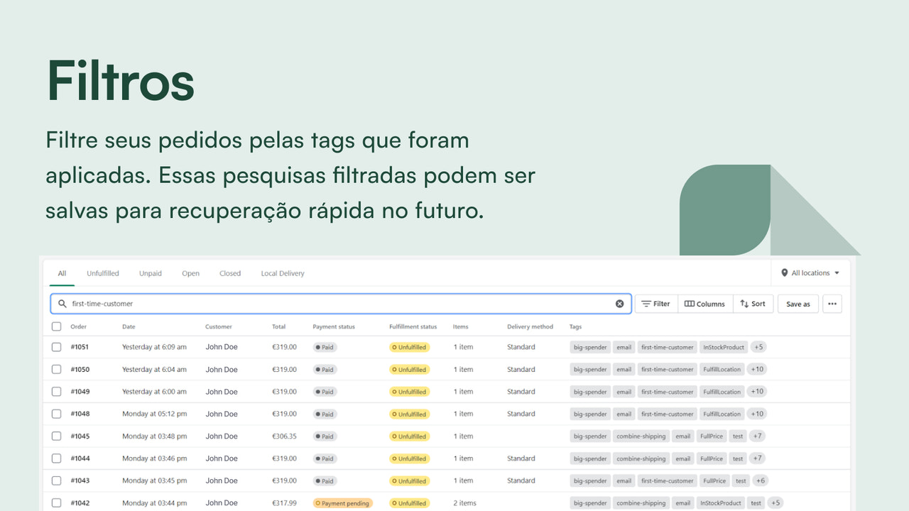The image size is (909, 511).
Task: Click the Payment pending badge on order #1042
Action: click(x=343, y=503)
